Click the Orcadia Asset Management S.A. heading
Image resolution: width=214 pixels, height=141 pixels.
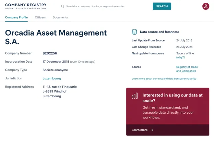56,37
